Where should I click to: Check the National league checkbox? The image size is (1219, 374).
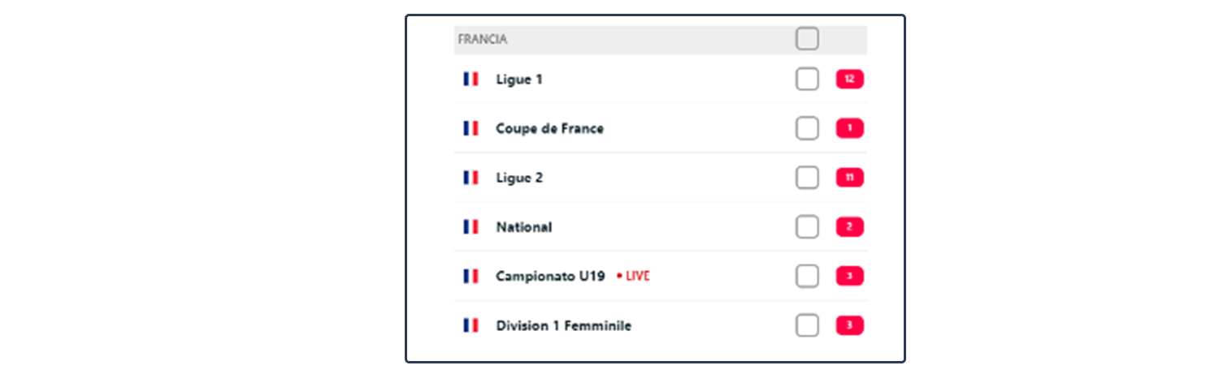[807, 227]
